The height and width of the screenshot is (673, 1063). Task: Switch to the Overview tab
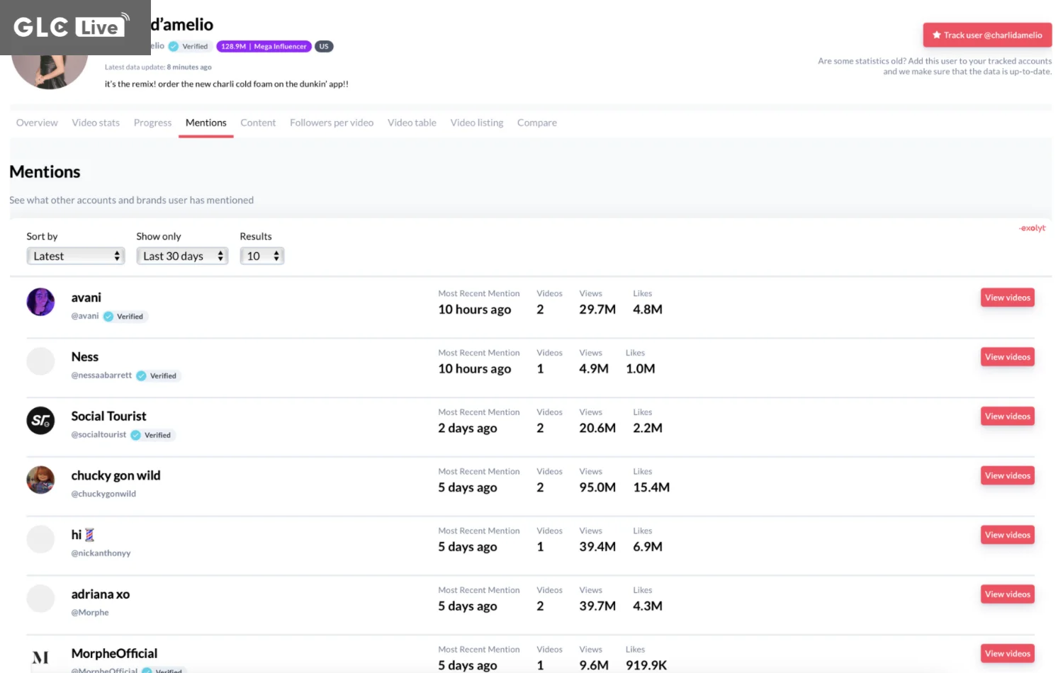coord(37,123)
